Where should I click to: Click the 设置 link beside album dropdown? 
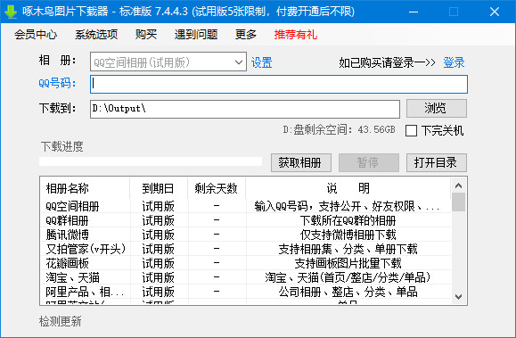[x=262, y=62]
